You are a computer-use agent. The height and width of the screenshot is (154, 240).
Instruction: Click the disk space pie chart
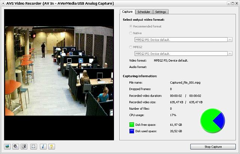click(x=213, y=121)
